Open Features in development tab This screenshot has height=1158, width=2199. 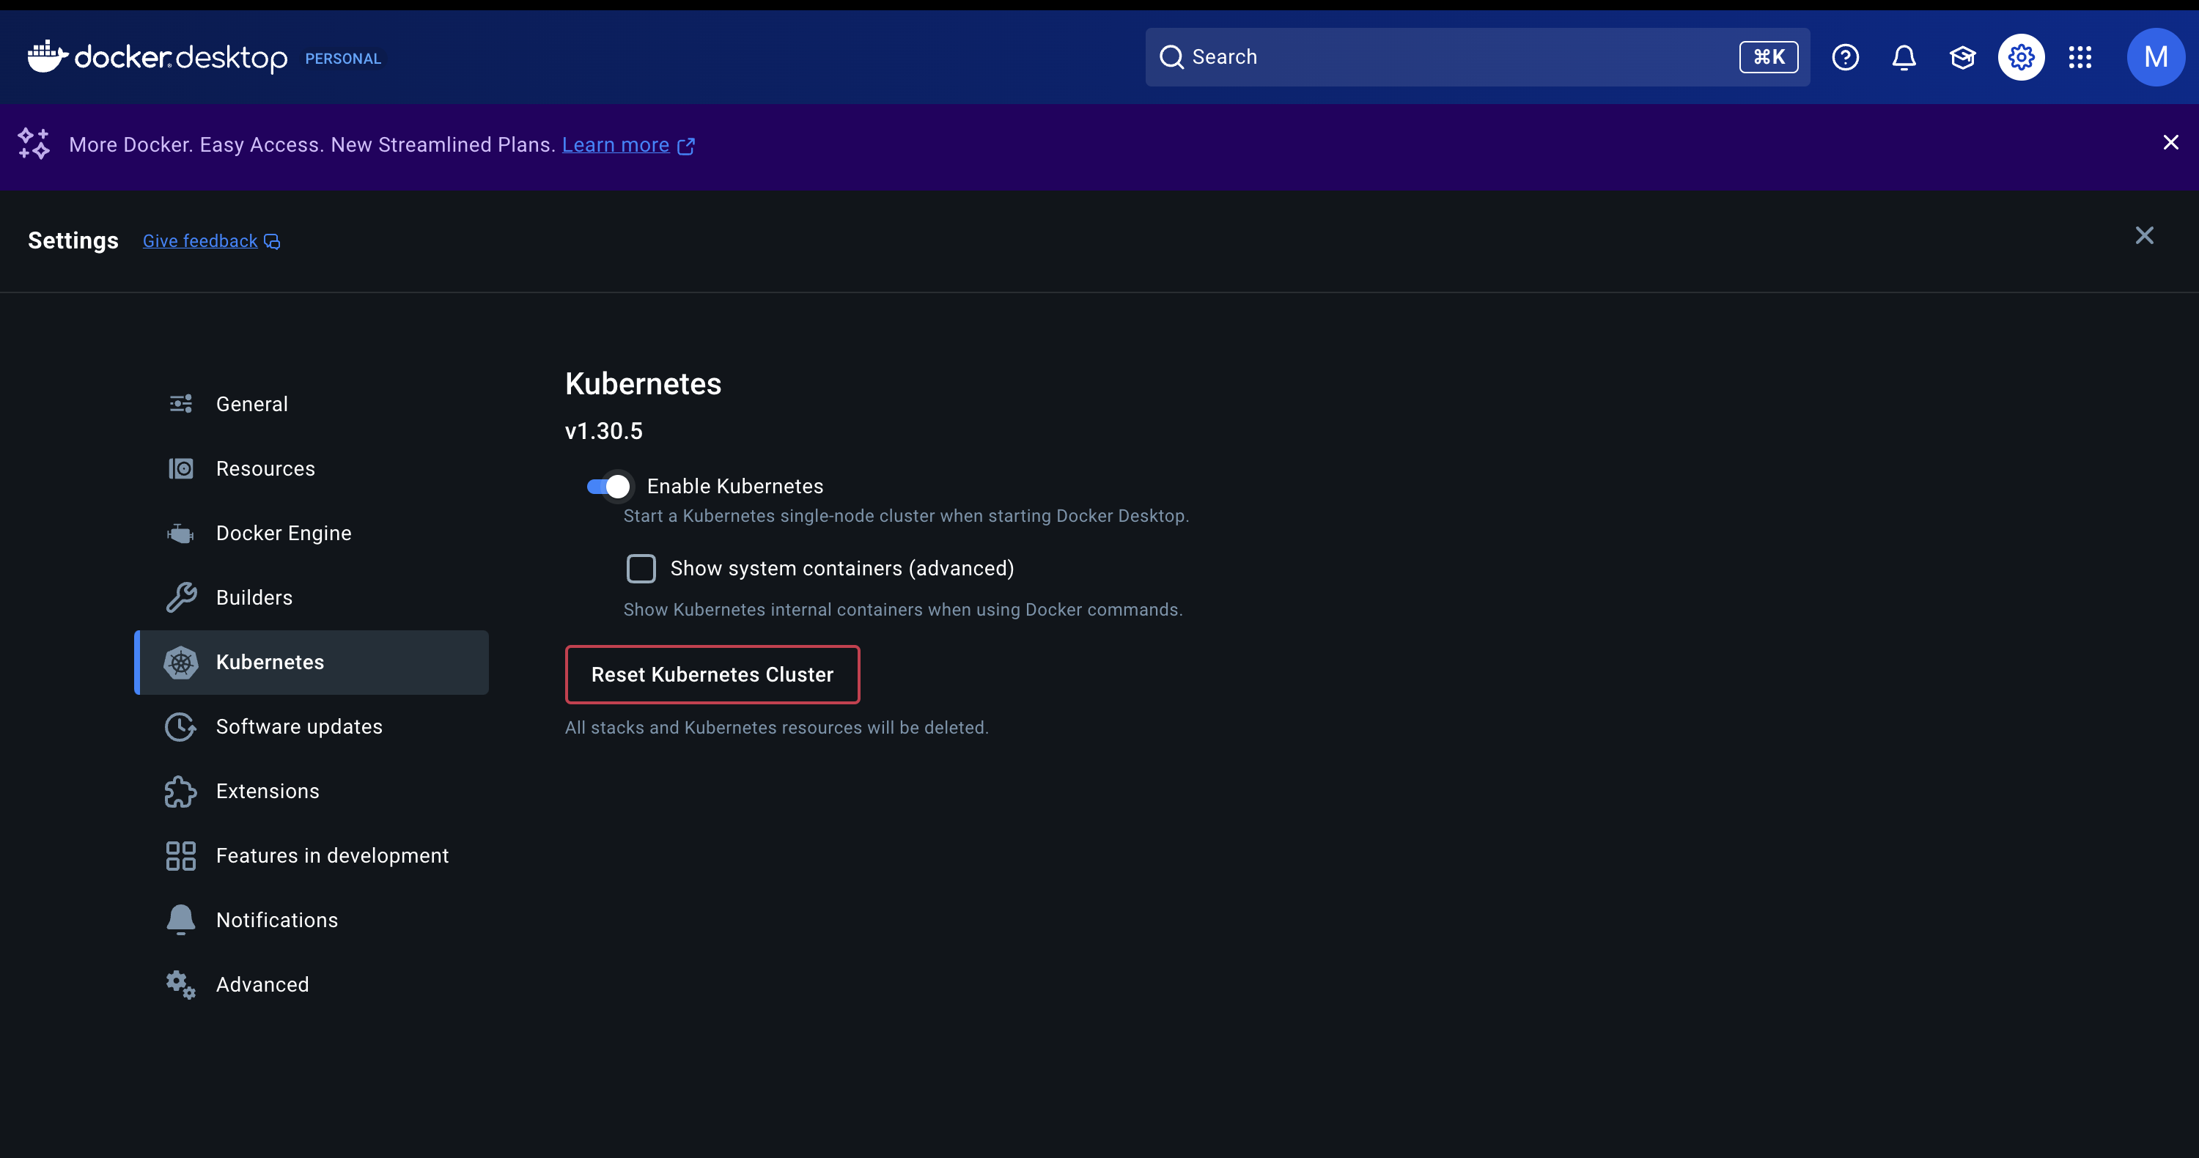click(312, 856)
